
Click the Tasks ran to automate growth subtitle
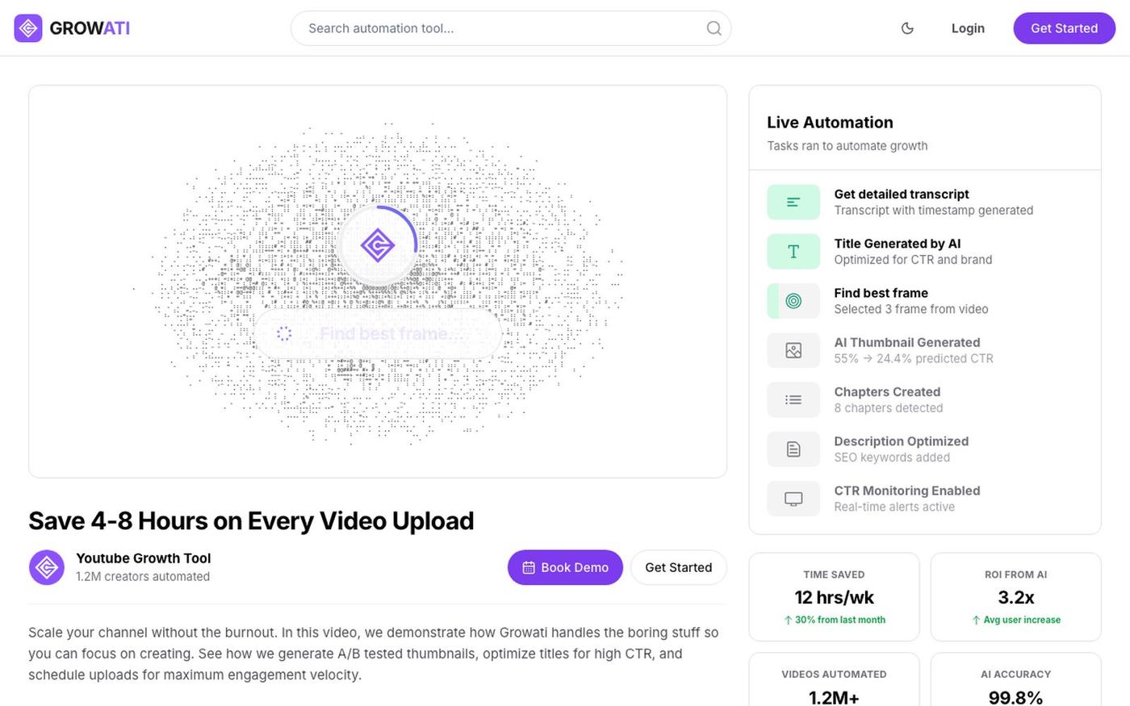[x=847, y=146]
